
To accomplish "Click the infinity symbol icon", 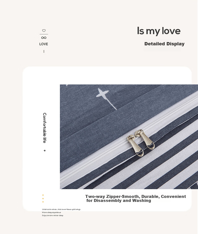I will [44, 38].
